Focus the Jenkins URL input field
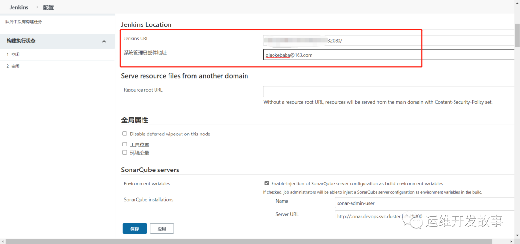Screen dimensions: 520x244 pos(389,40)
